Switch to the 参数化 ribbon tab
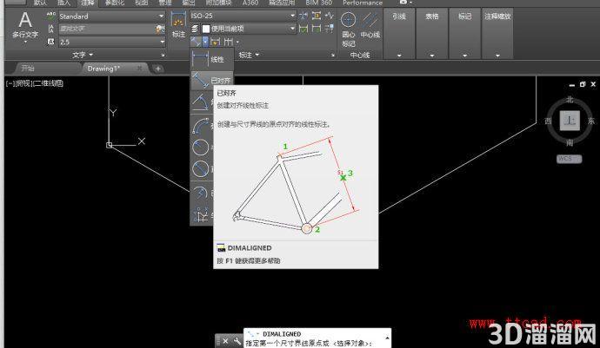Screen dimensions: 600x348 tap(115, 3)
